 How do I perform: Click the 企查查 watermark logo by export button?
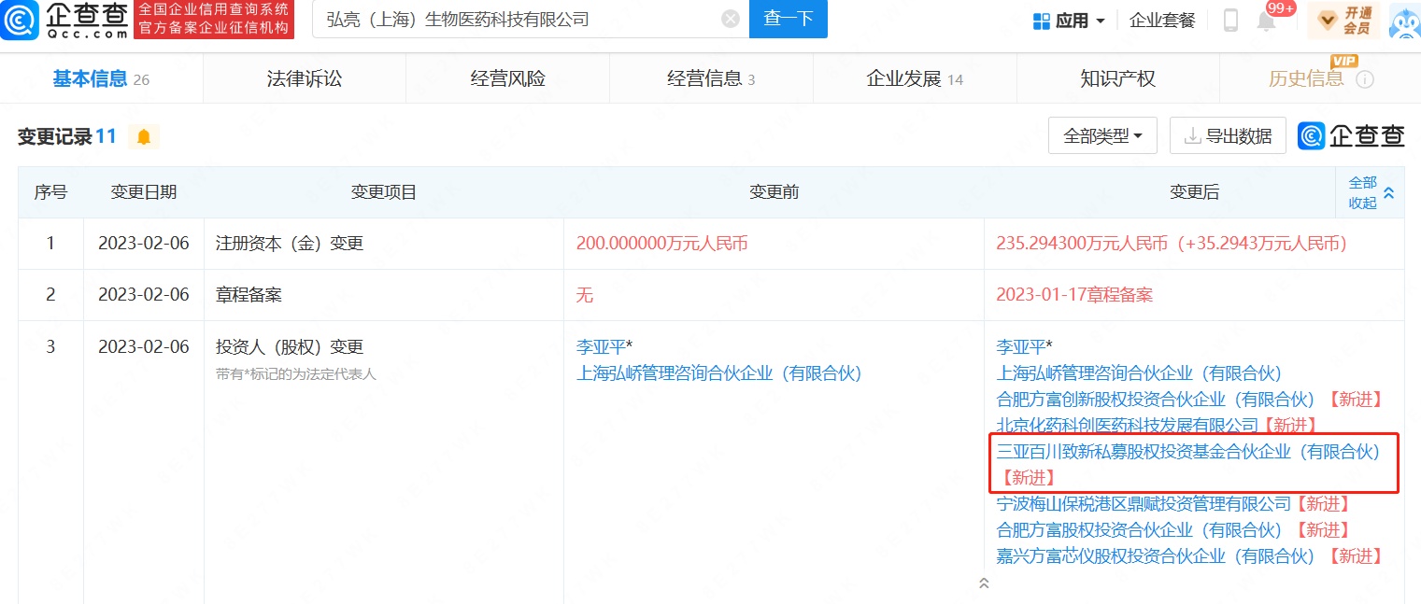[x=1351, y=136]
